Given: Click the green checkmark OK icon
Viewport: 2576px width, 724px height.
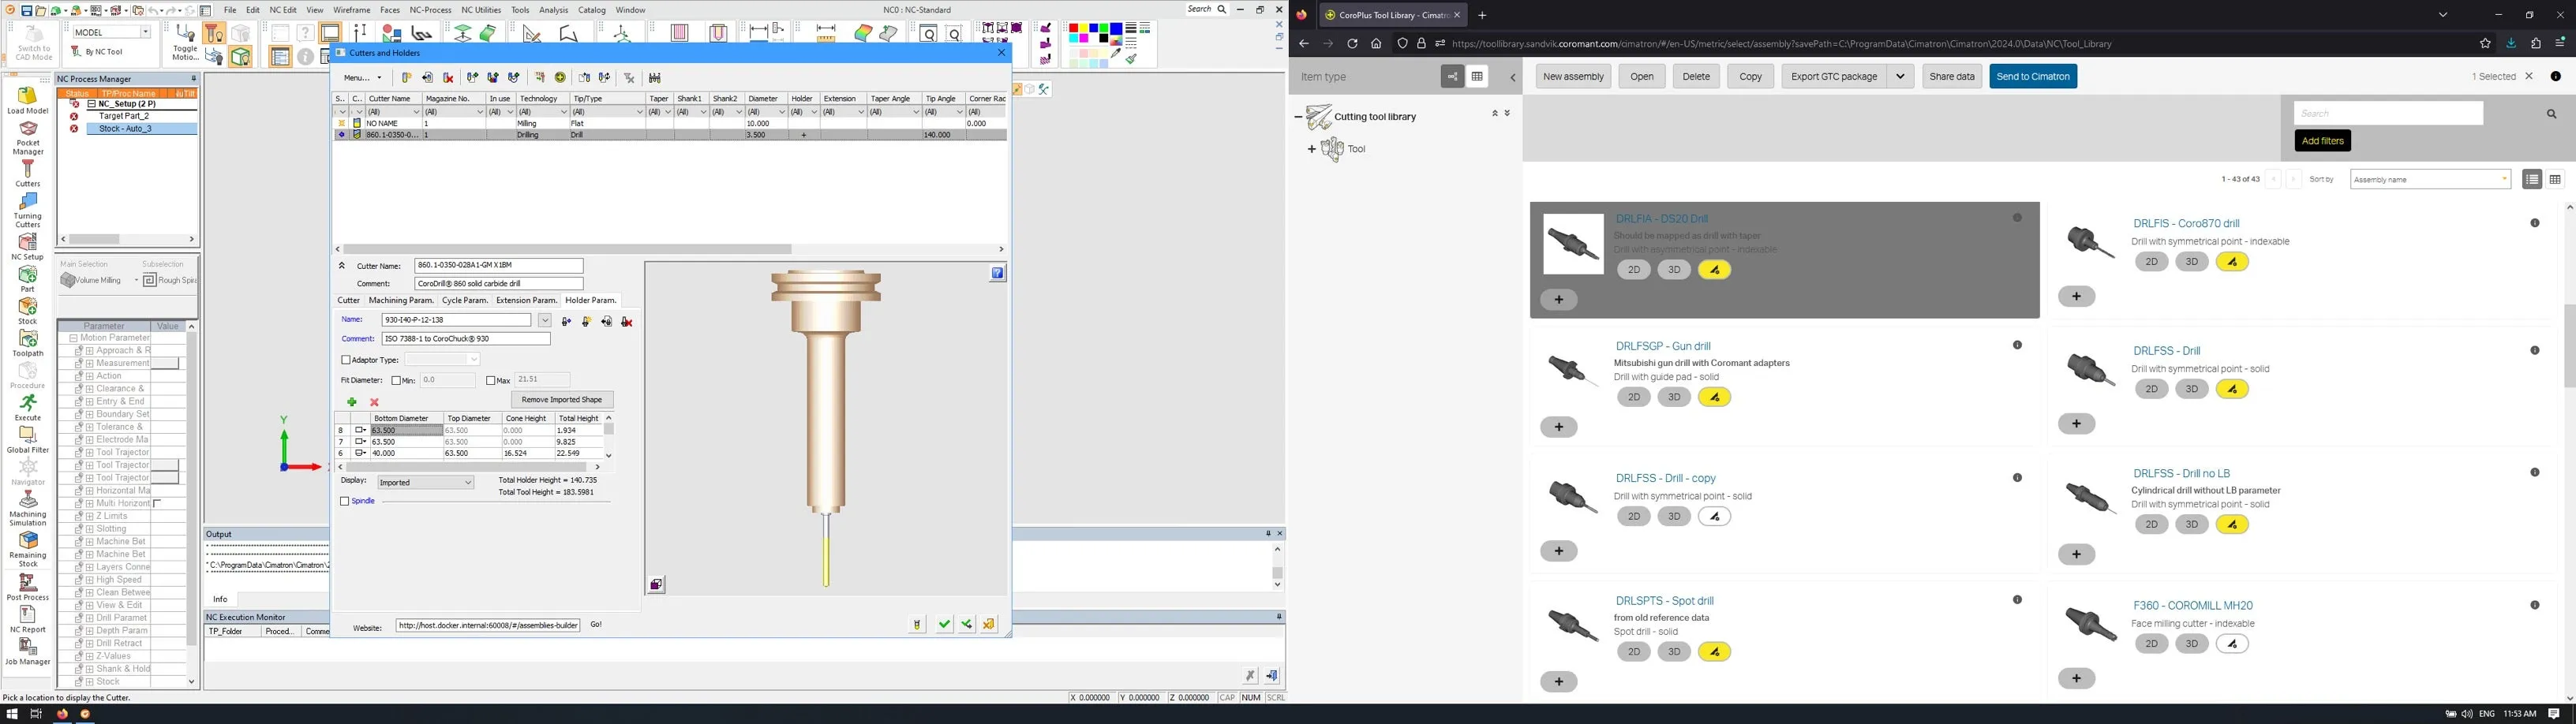Looking at the screenshot, I should coord(944,625).
